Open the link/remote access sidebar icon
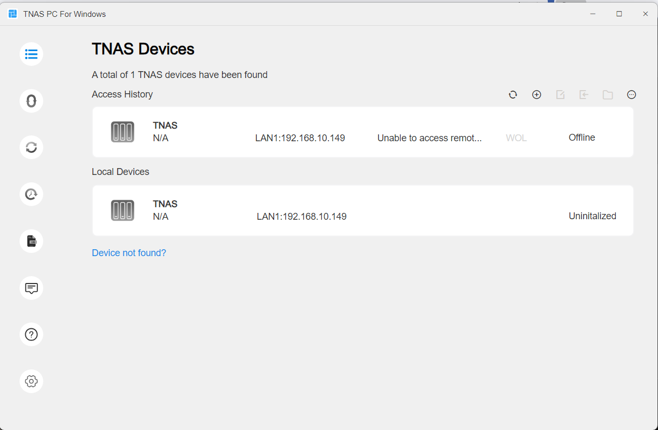658x430 pixels. click(31, 101)
